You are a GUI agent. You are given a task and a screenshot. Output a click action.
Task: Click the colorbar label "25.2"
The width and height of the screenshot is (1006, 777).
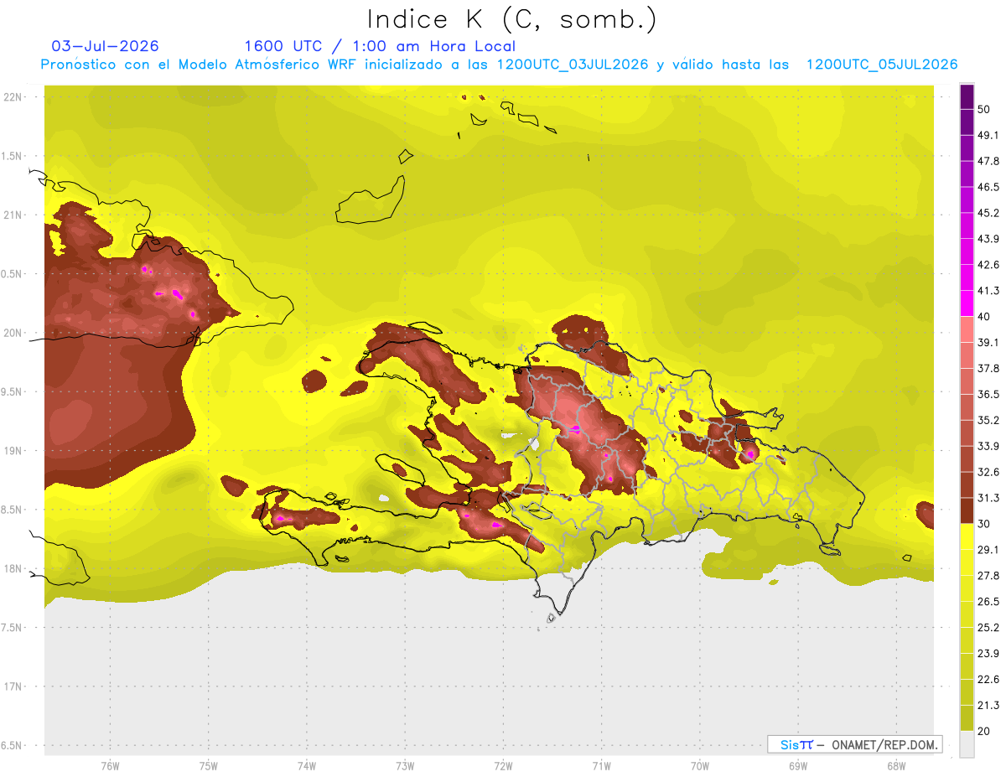[988, 627]
